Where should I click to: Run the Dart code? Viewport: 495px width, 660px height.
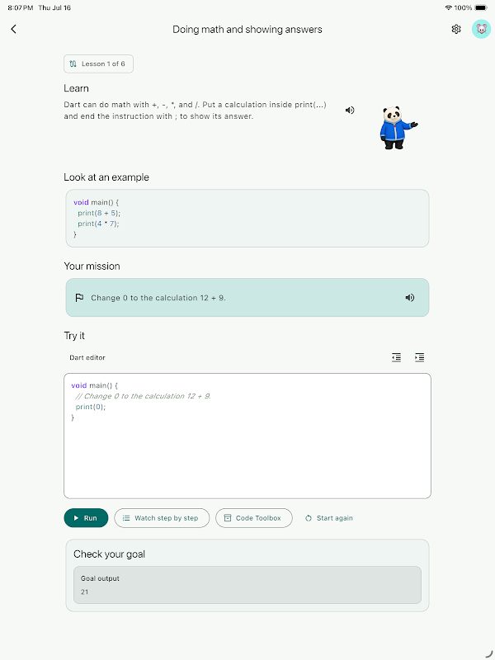pos(86,518)
